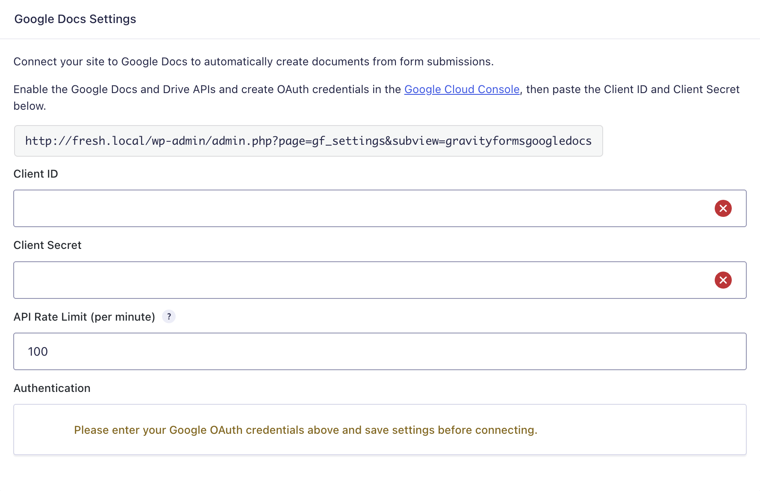Select the redirect URL code box
Screen dimensions: 760x491
click(x=308, y=141)
